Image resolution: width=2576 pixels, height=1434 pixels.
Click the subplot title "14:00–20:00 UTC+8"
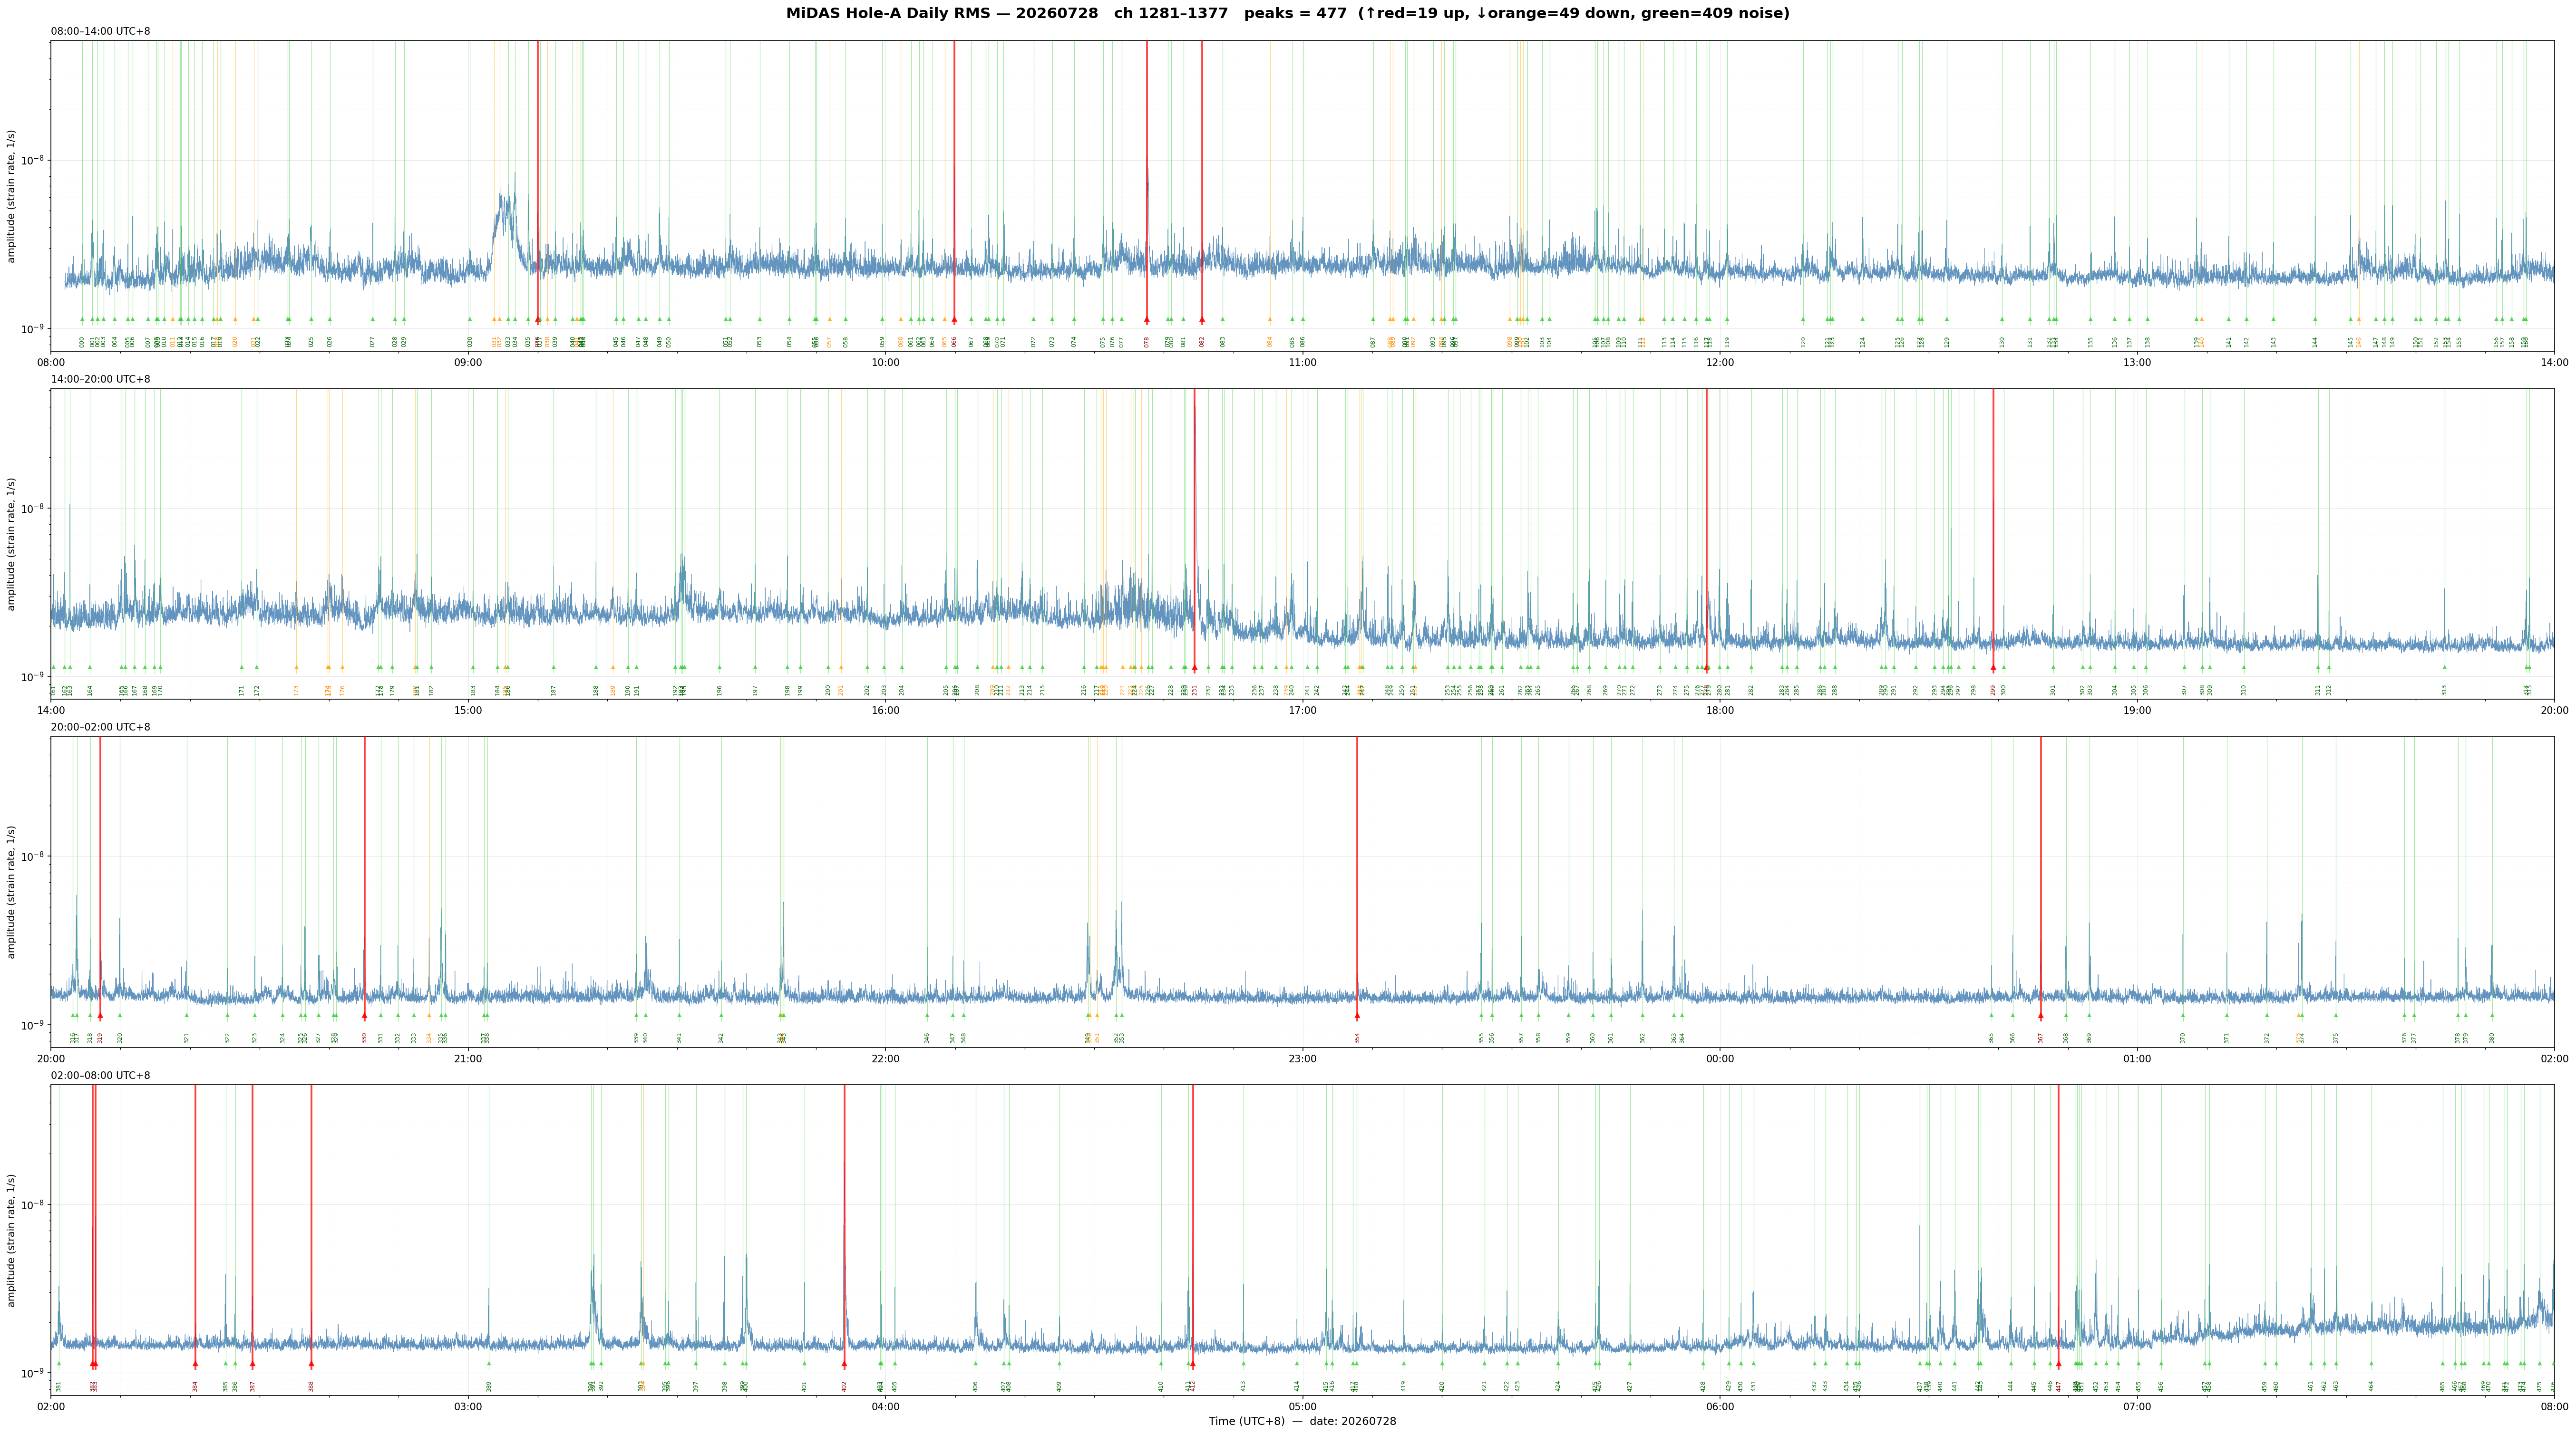pos(101,380)
